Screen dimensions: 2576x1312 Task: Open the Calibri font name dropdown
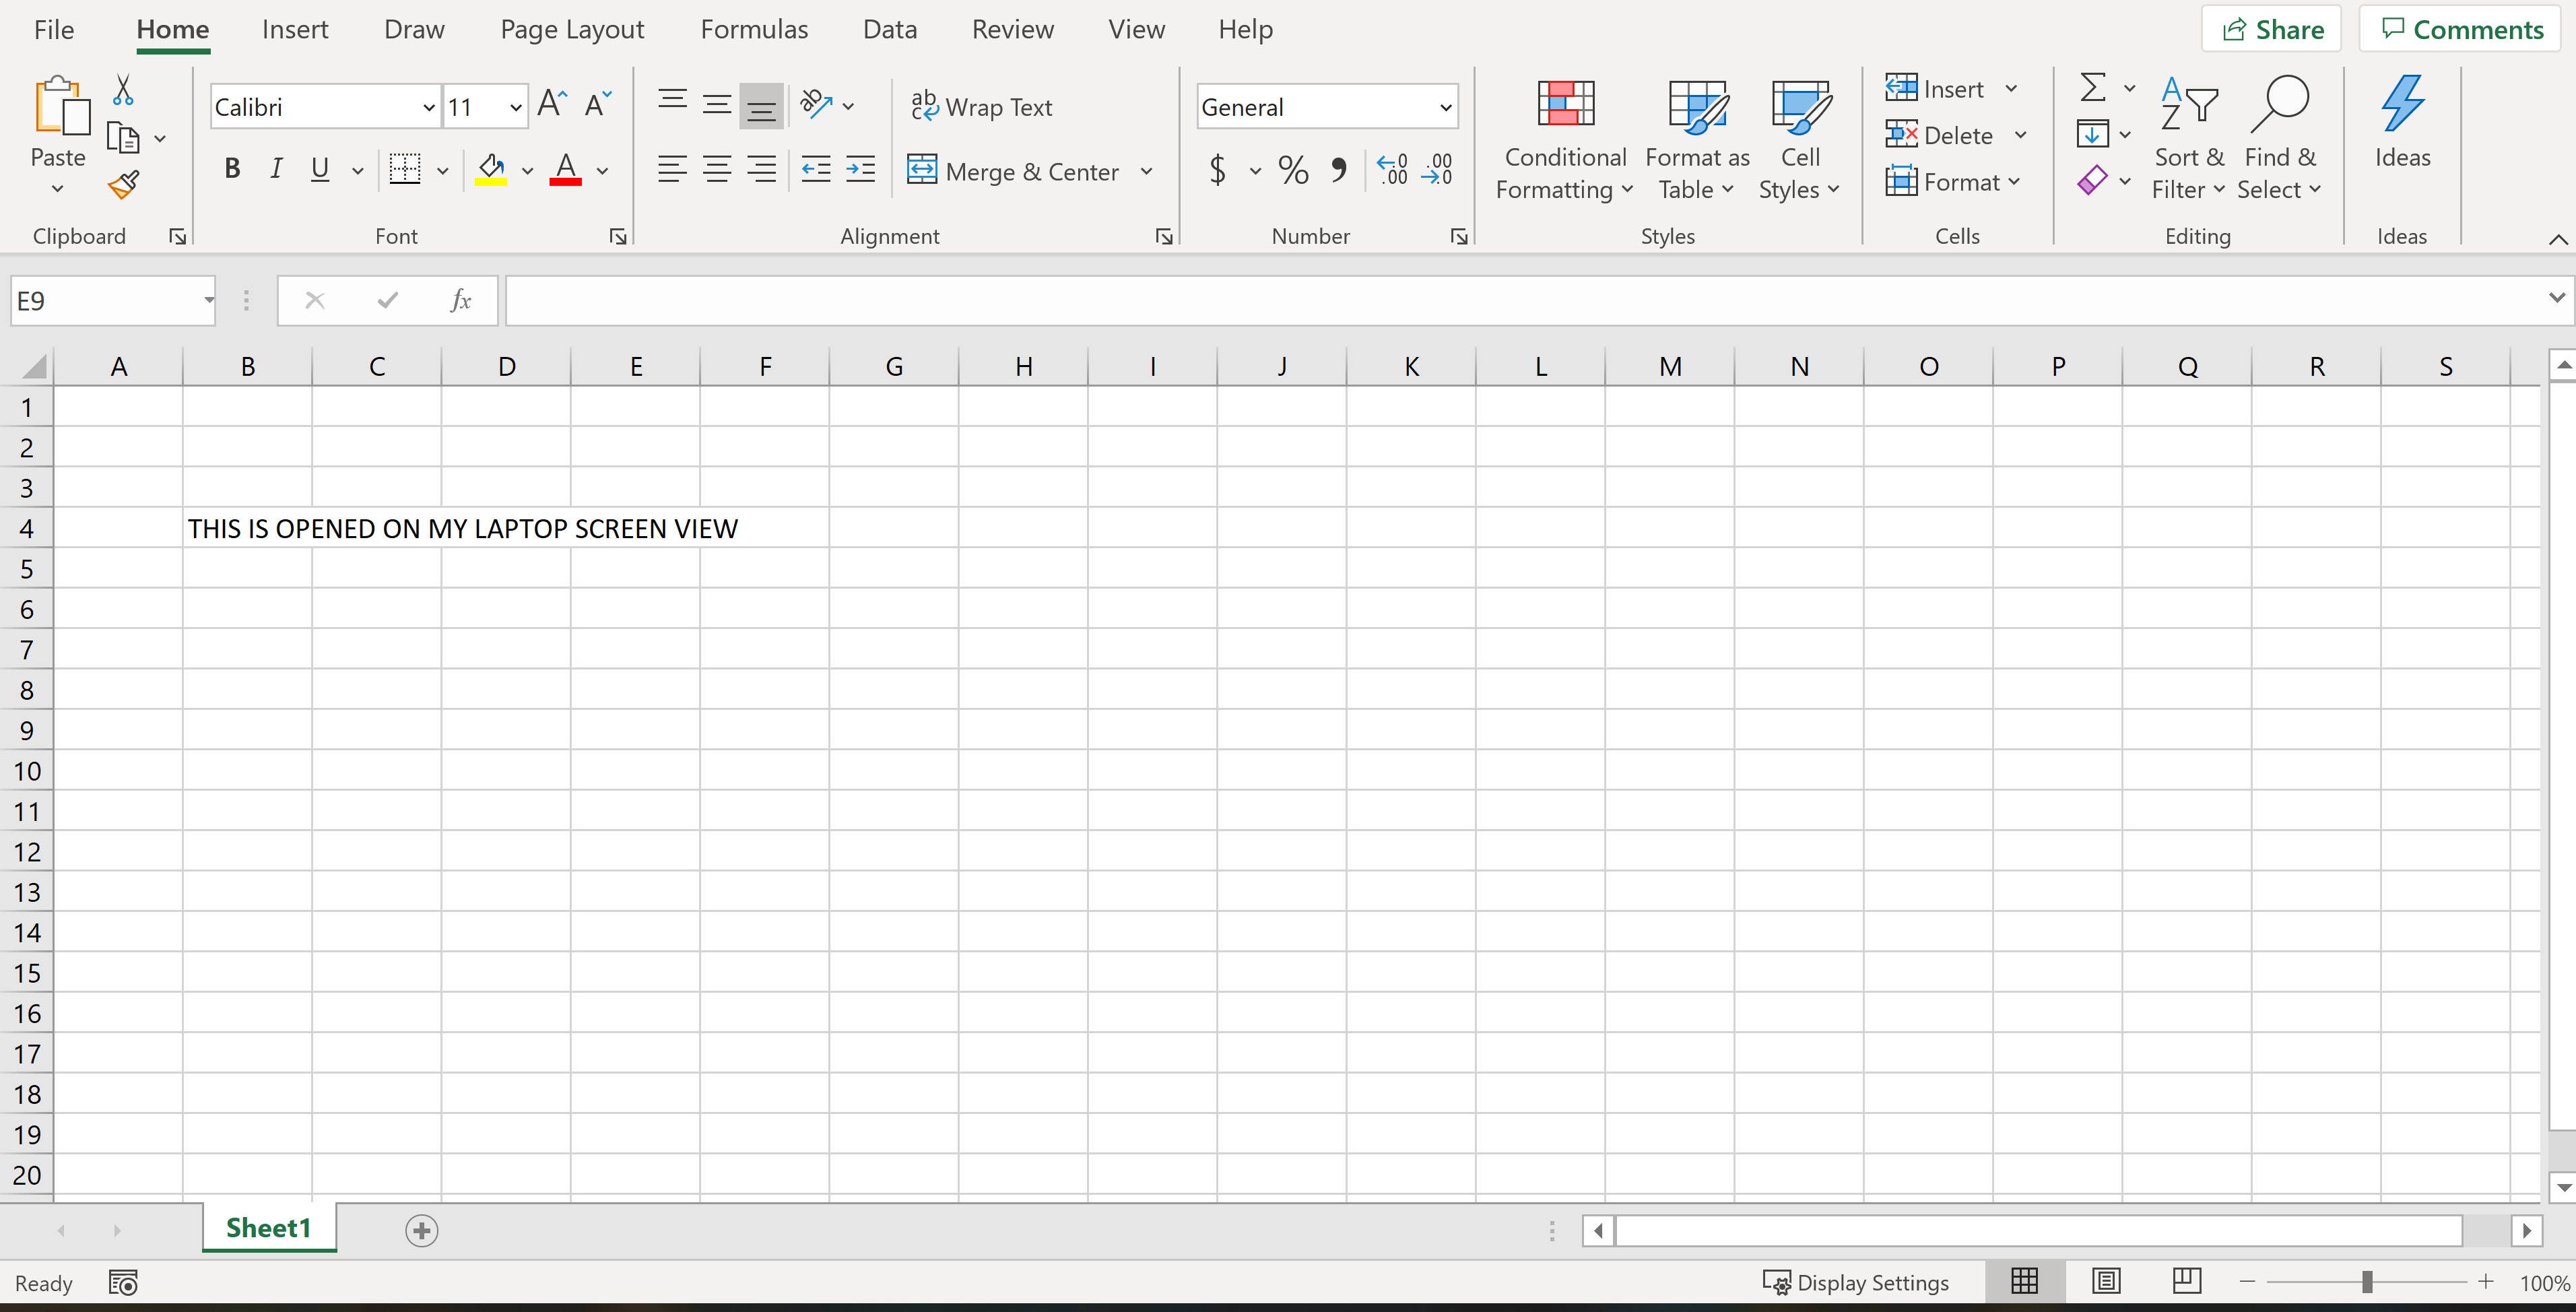(429, 107)
